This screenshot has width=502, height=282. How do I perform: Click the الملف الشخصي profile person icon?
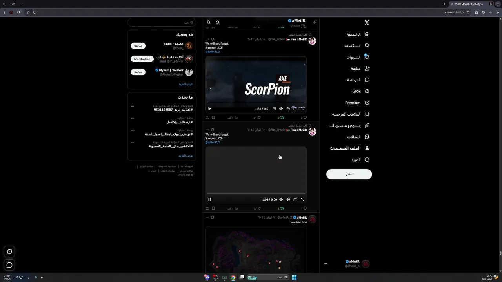tap(367, 148)
